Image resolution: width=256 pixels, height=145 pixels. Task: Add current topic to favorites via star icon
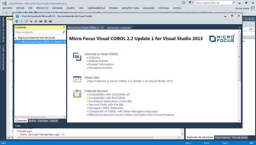coord(31,21)
